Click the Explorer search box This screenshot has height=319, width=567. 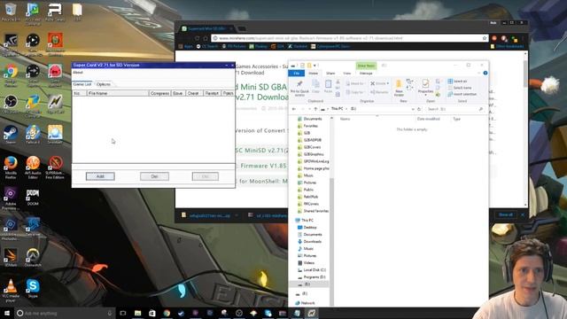point(454,109)
